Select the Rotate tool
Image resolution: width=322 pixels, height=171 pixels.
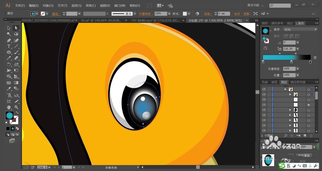click(9, 65)
